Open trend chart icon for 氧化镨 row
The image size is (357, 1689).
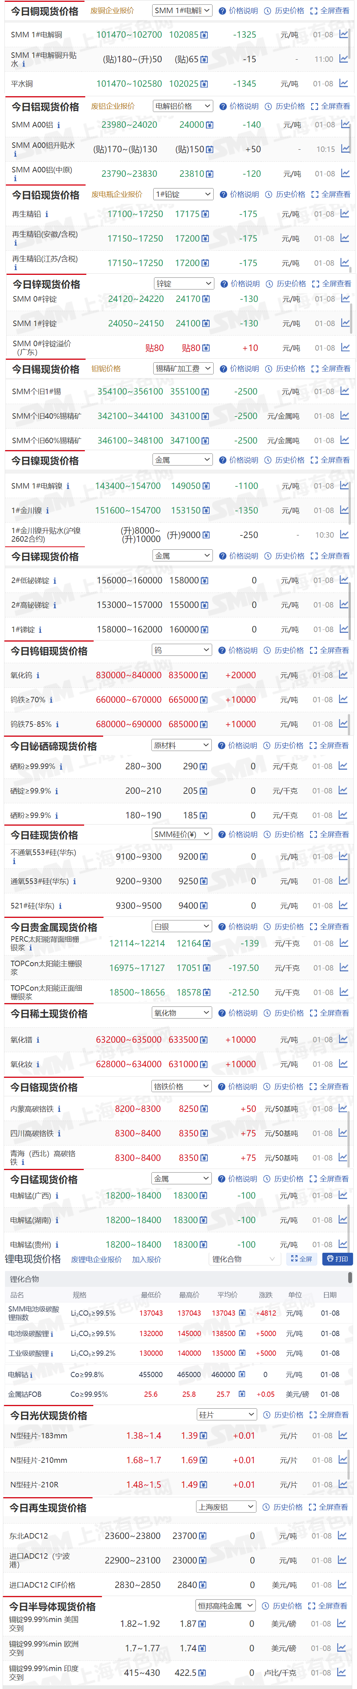point(343,1039)
